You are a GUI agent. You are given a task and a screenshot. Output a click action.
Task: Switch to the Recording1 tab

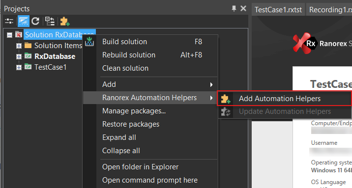(x=329, y=10)
